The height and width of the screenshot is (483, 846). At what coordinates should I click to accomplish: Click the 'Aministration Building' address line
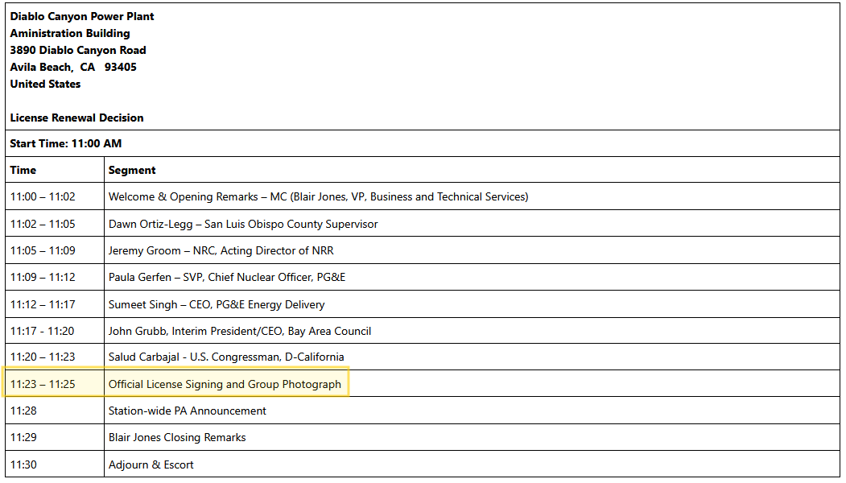(70, 34)
